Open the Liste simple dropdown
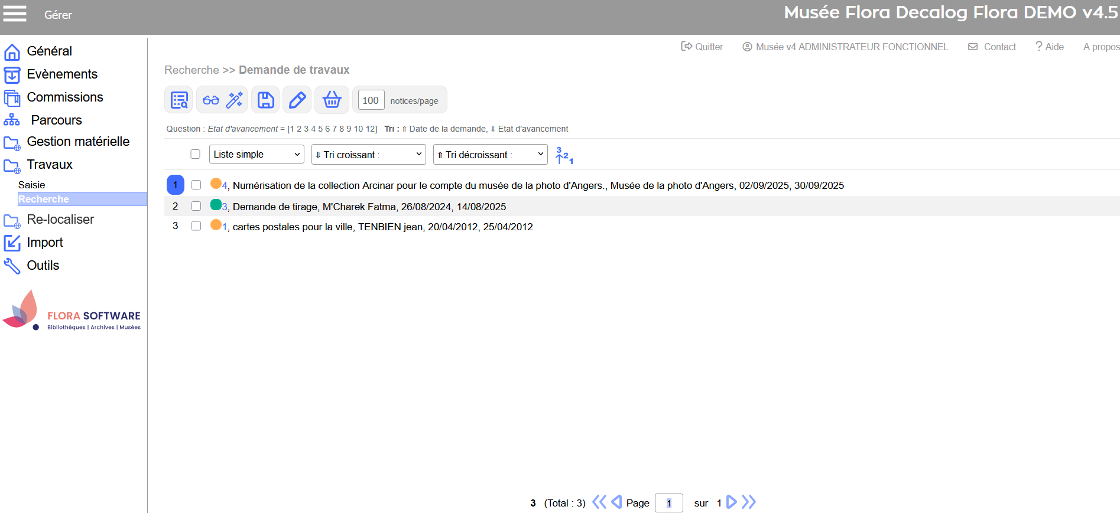 coord(257,154)
